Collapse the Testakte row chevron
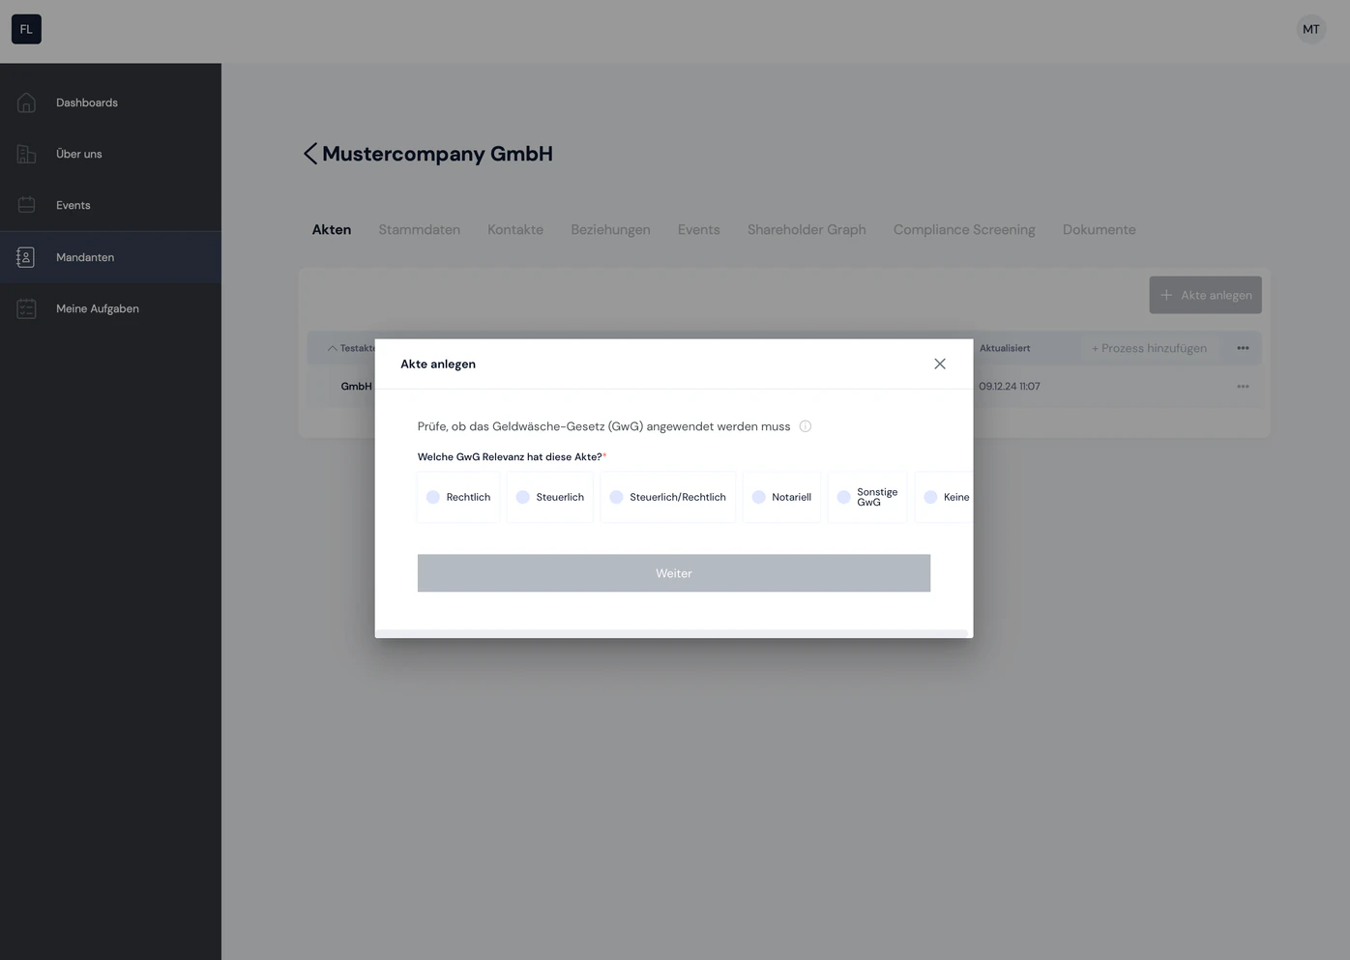Image resolution: width=1350 pixels, height=960 pixels. [333, 348]
